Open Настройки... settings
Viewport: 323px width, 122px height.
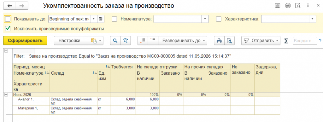coord(72,40)
